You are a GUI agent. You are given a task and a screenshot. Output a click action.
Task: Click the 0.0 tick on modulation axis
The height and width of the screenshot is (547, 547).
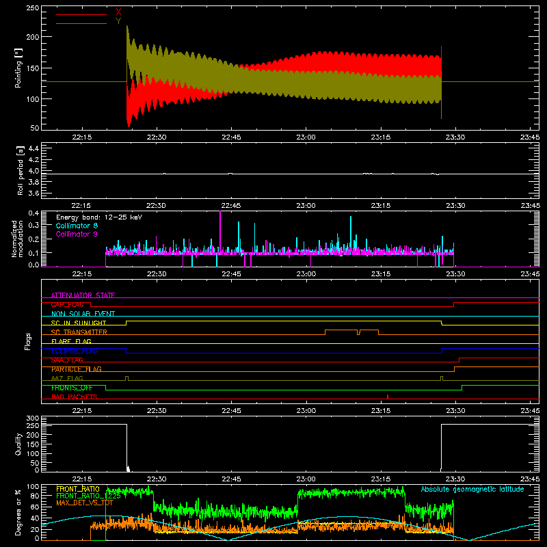click(34, 265)
